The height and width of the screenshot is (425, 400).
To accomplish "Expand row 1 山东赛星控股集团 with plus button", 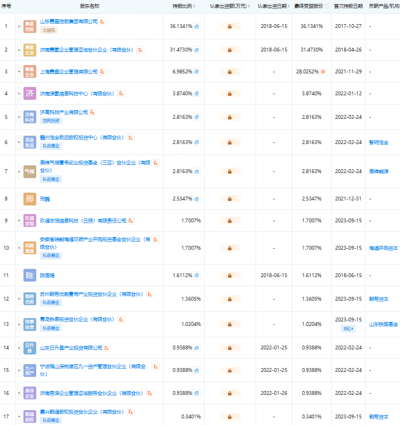I will (x=20, y=26).
